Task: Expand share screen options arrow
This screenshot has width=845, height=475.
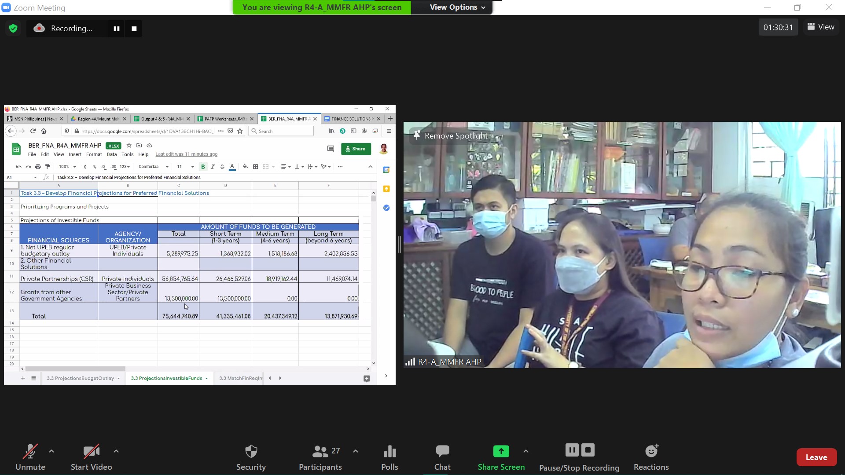Action: 526,451
